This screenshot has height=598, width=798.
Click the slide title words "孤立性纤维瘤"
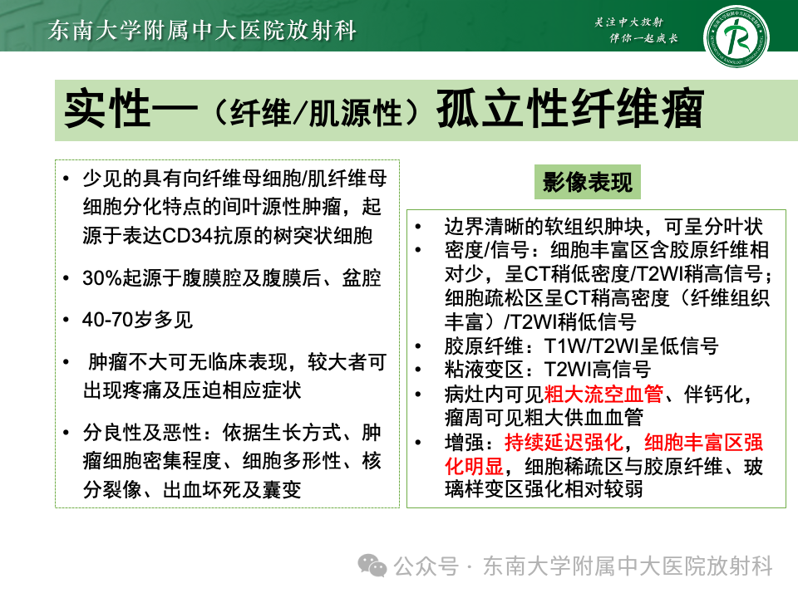pyautogui.click(x=570, y=110)
